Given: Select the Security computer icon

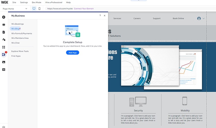Looking at the screenshot, I should [138, 102].
